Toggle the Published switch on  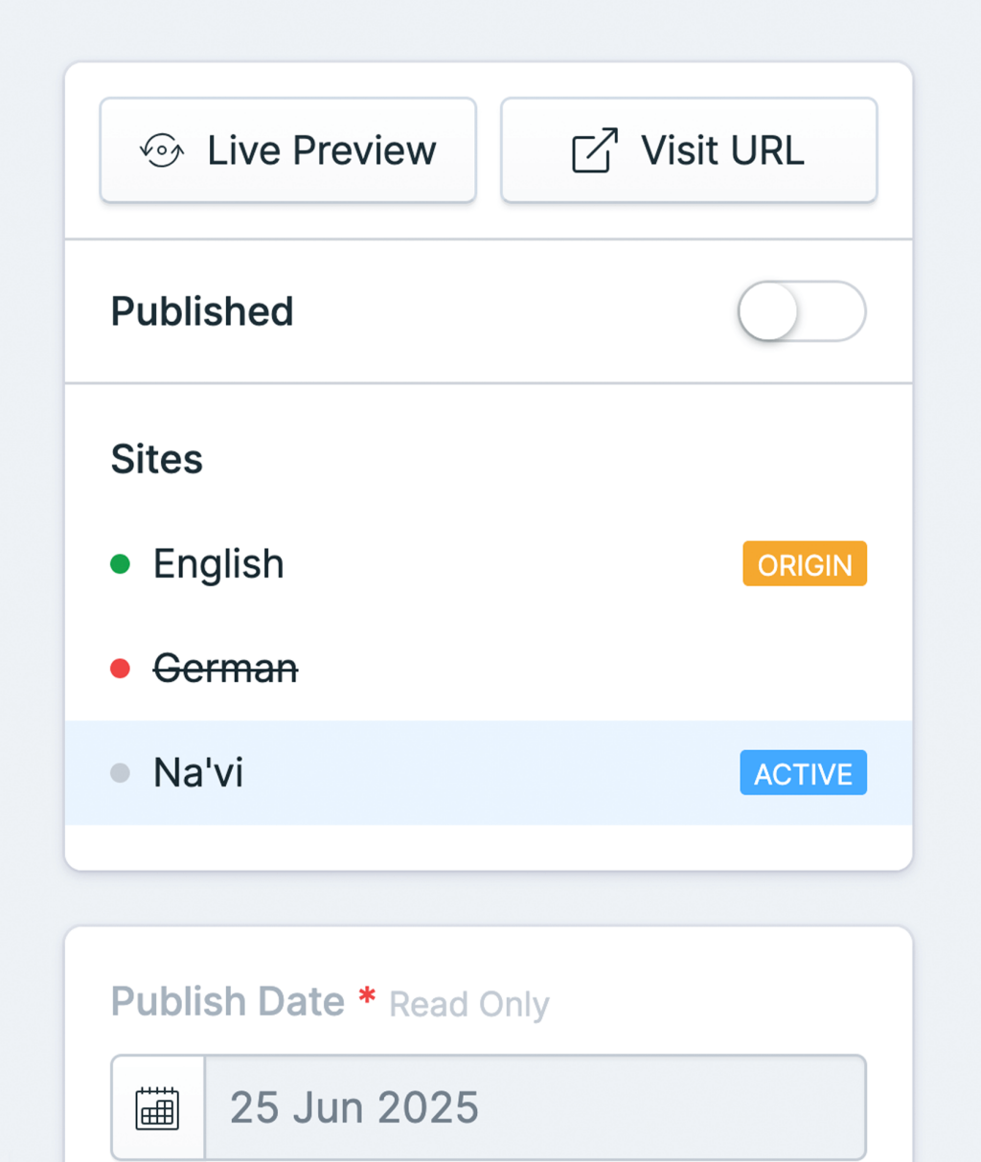801,311
